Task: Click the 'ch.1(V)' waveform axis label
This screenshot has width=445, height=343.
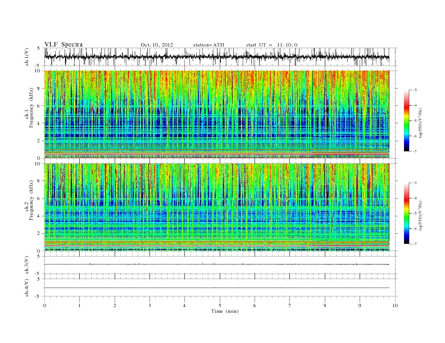Action: click(27, 57)
